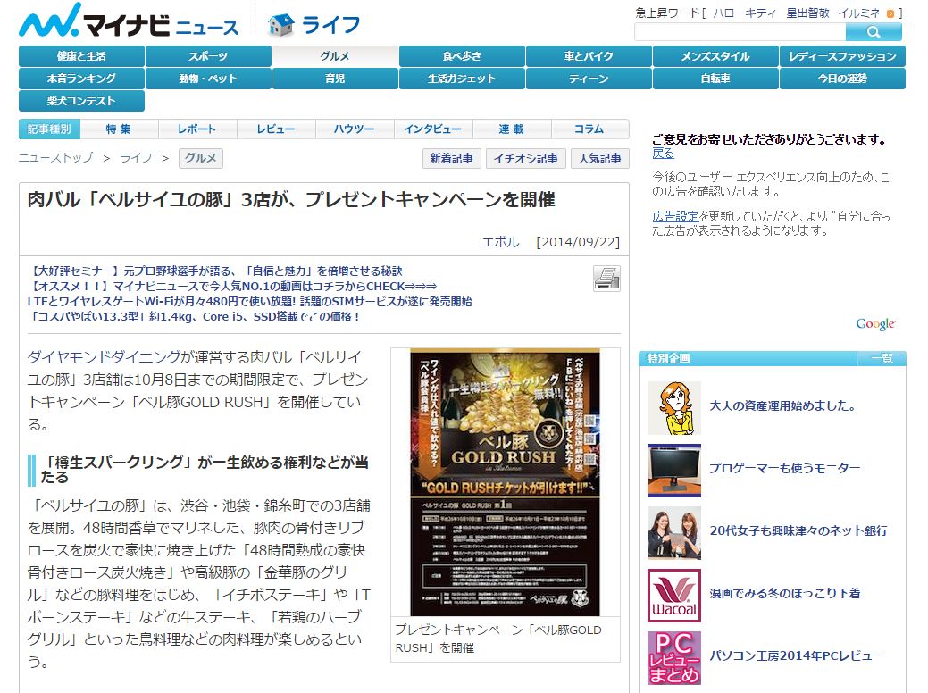Open the 動物・ペット category
This screenshot has width=928, height=693.
pos(208,79)
